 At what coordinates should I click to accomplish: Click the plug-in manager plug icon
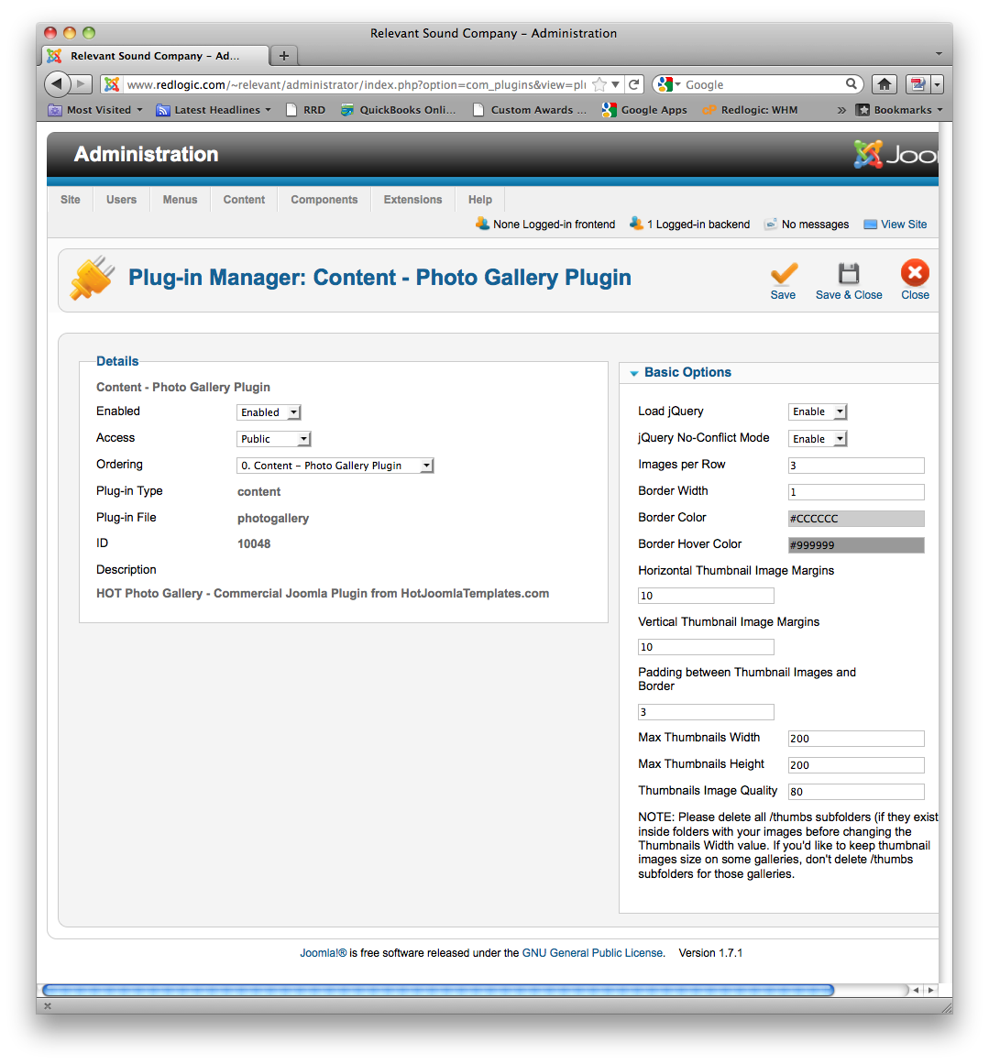pyautogui.click(x=92, y=278)
